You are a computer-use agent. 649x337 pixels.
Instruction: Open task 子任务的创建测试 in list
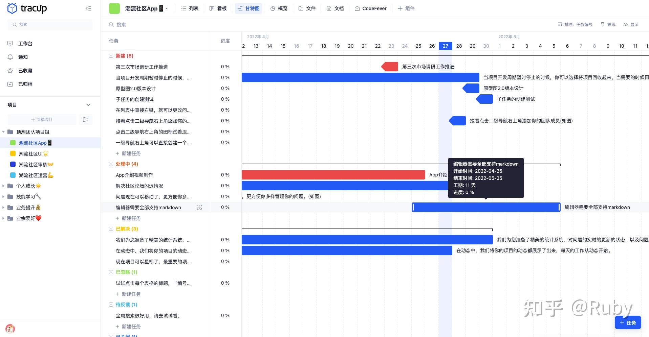click(x=135, y=99)
